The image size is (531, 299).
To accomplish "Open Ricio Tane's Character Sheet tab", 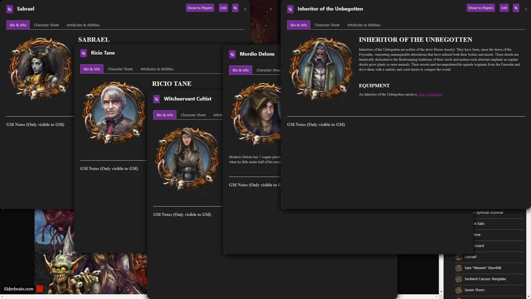I will [120, 69].
